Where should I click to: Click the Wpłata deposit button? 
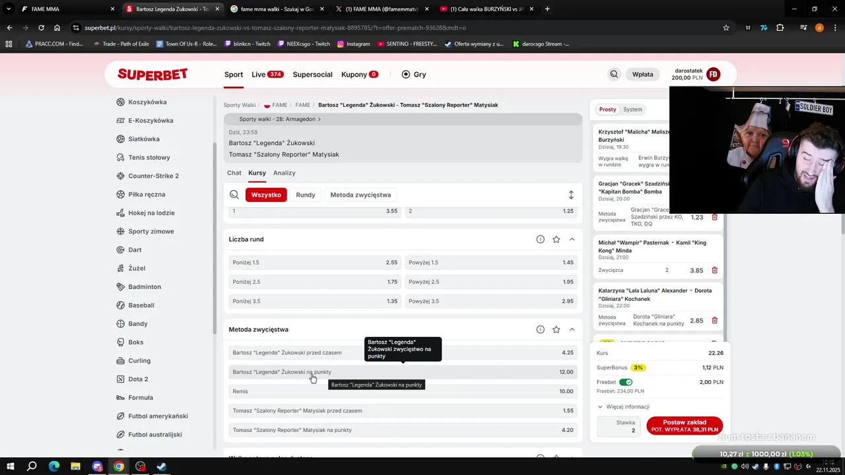pos(642,75)
